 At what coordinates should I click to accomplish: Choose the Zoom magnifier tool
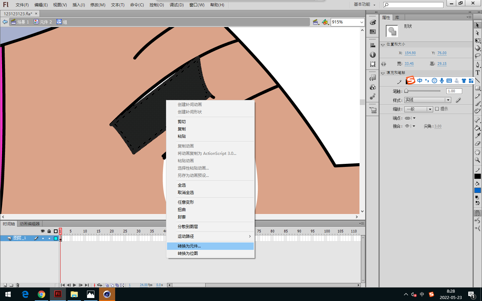(x=478, y=160)
